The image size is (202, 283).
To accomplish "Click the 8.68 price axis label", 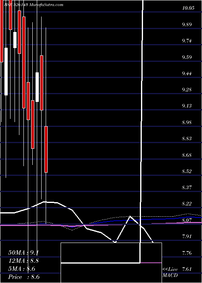I will point(187,155).
